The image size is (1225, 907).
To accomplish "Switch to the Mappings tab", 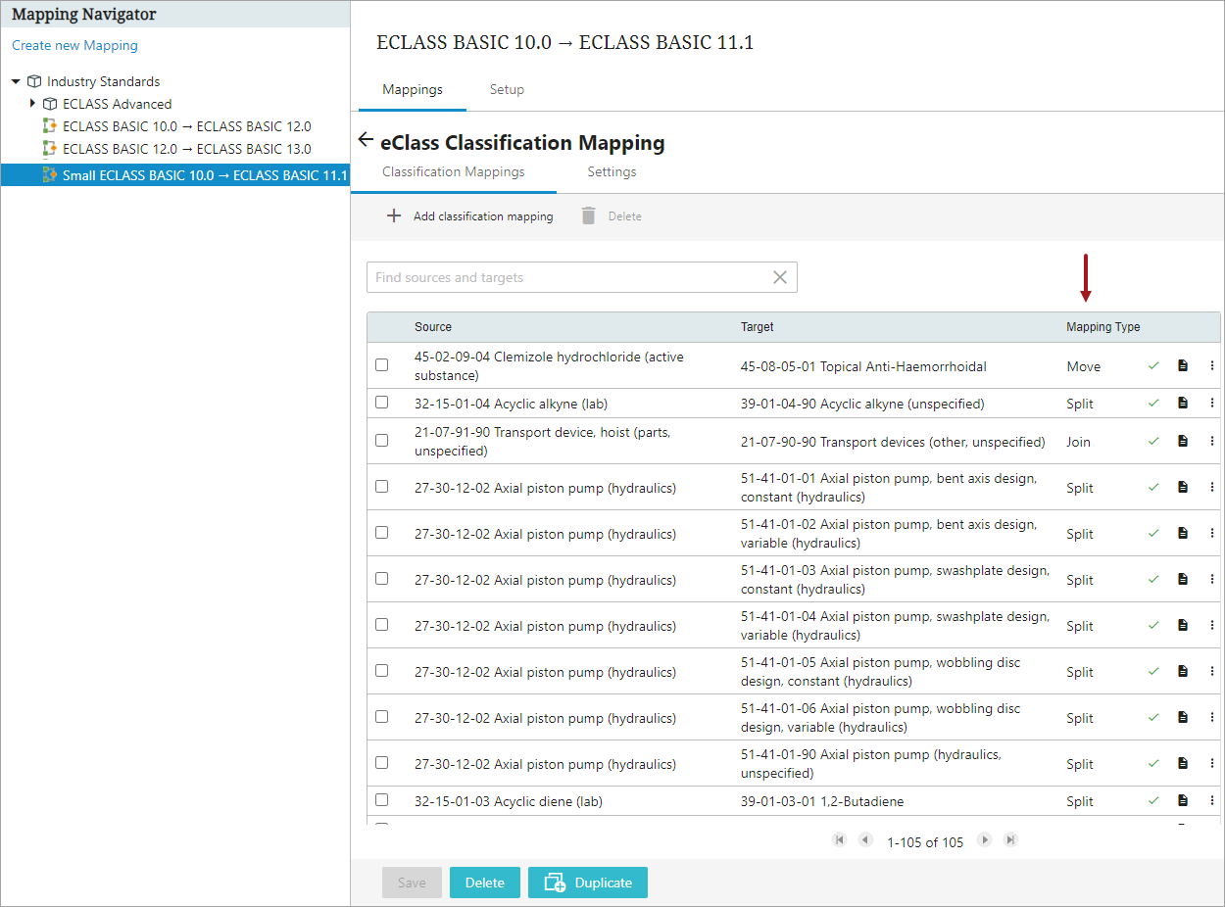I will click(413, 89).
